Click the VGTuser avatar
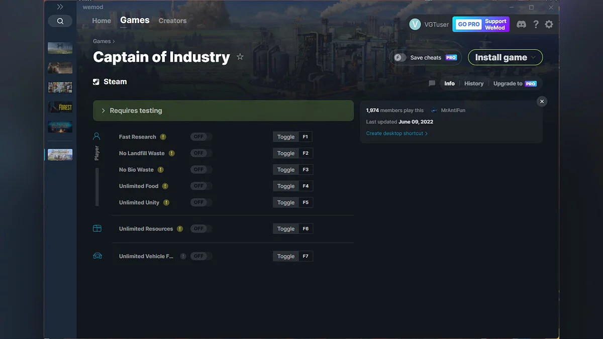The image size is (603, 339). point(415,24)
